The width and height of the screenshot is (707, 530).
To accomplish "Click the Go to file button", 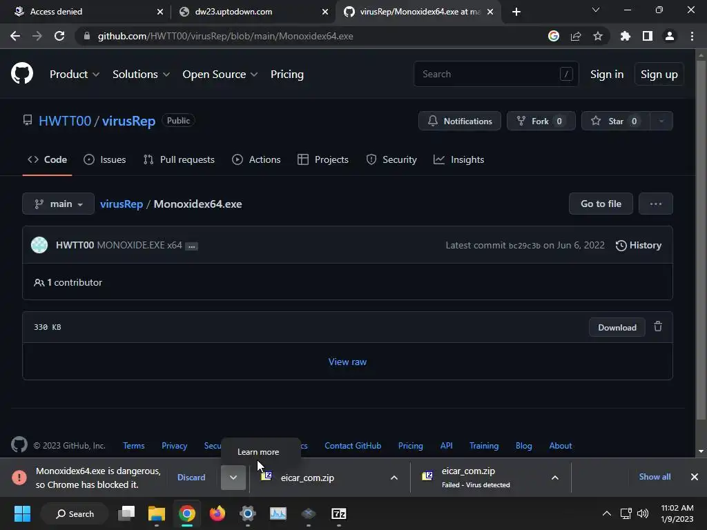I will [x=601, y=204].
